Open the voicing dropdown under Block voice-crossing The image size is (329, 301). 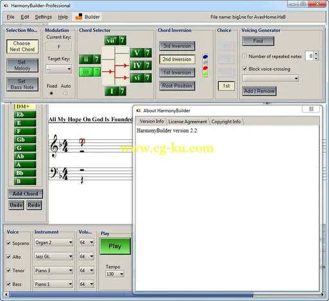point(271,78)
